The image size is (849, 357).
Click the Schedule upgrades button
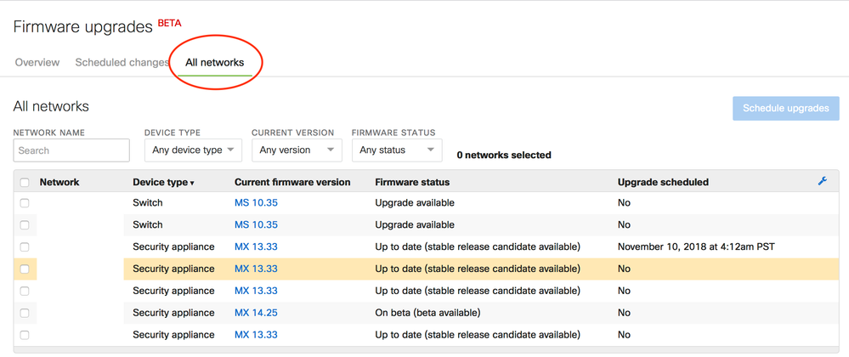(x=785, y=108)
